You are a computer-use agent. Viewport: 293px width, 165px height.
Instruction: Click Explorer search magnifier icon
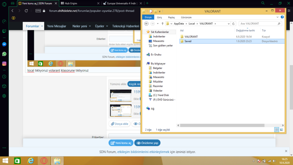(279, 23)
